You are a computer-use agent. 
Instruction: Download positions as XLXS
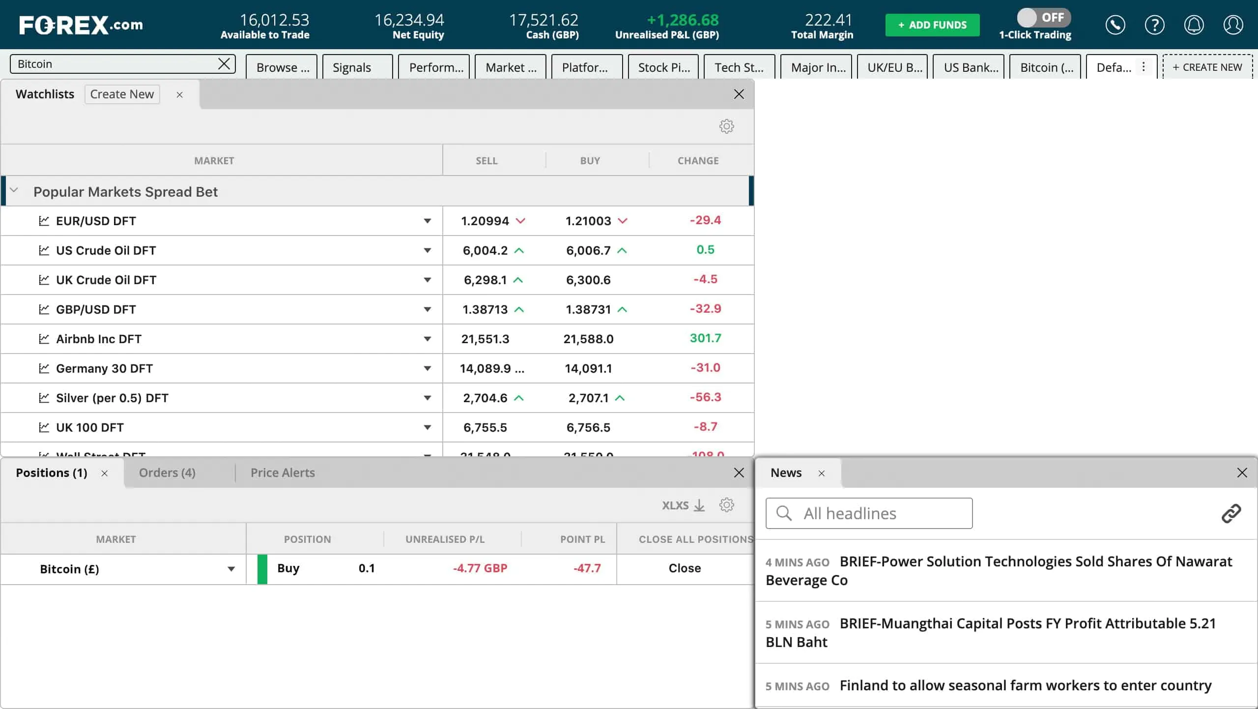click(x=683, y=505)
